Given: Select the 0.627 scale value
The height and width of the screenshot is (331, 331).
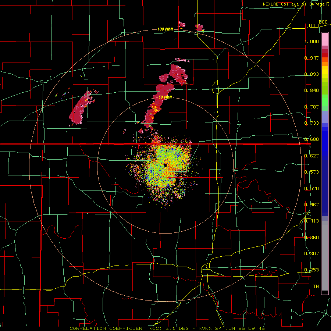Looking at the screenshot, I should 312,156.
